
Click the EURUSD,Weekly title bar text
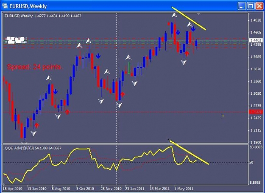(x=28, y=6)
